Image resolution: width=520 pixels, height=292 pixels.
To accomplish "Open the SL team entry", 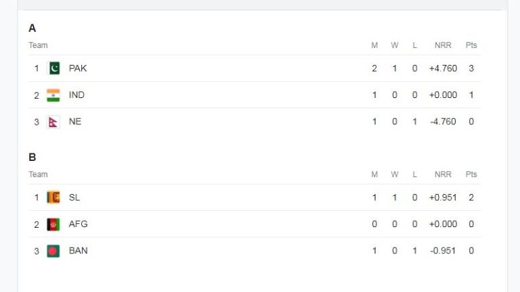I will pos(74,197).
